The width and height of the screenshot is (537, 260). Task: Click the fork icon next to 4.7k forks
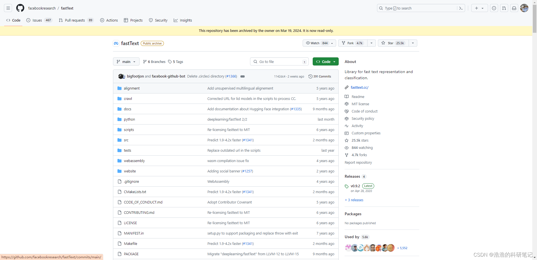(x=347, y=155)
